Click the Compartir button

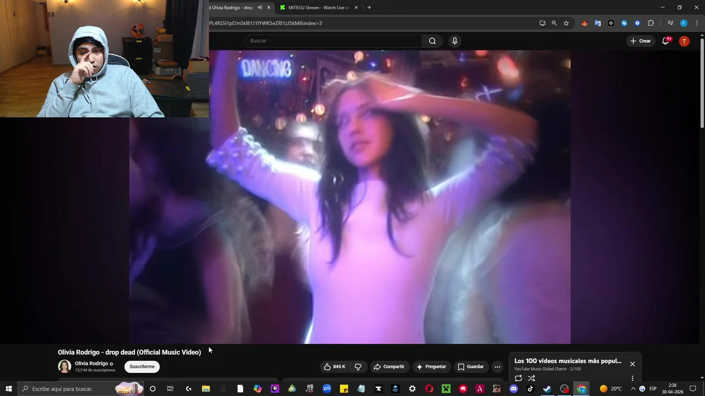click(x=389, y=367)
